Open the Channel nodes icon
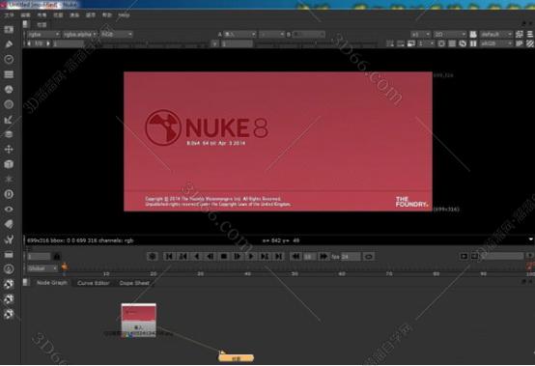The height and width of the screenshot is (366, 535). pyautogui.click(x=9, y=74)
